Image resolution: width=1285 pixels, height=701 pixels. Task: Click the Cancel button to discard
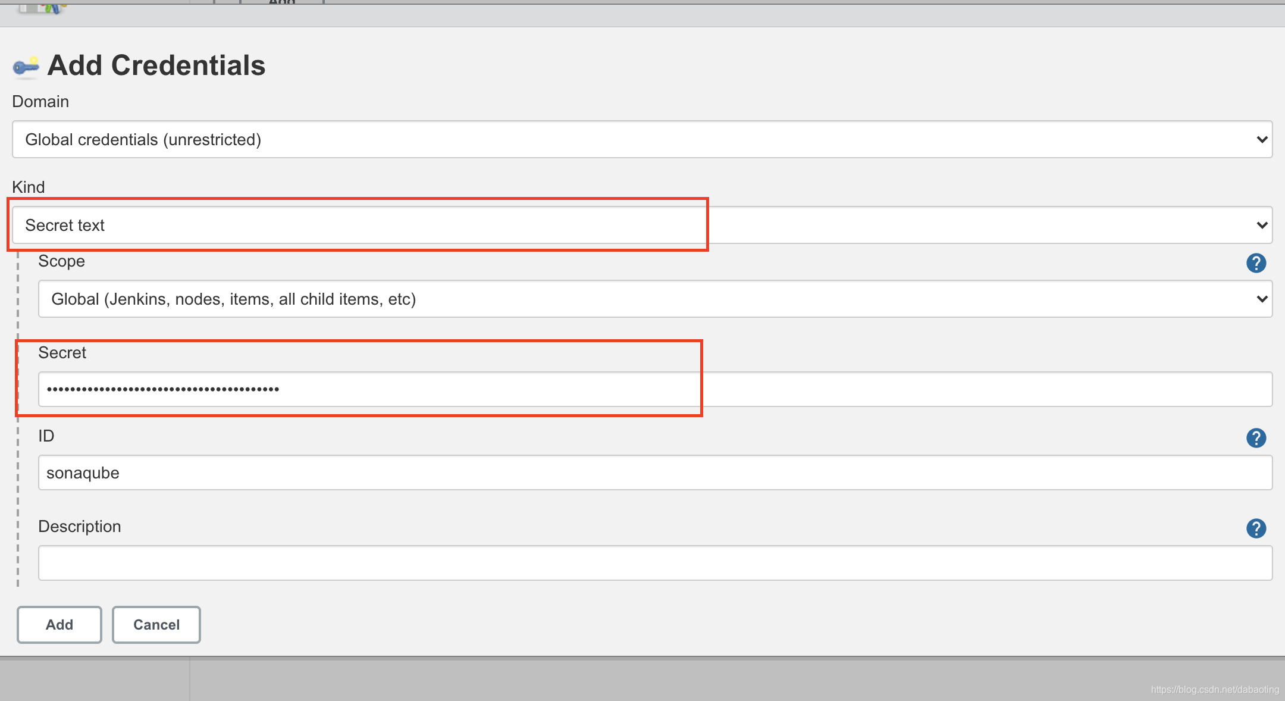tap(156, 623)
